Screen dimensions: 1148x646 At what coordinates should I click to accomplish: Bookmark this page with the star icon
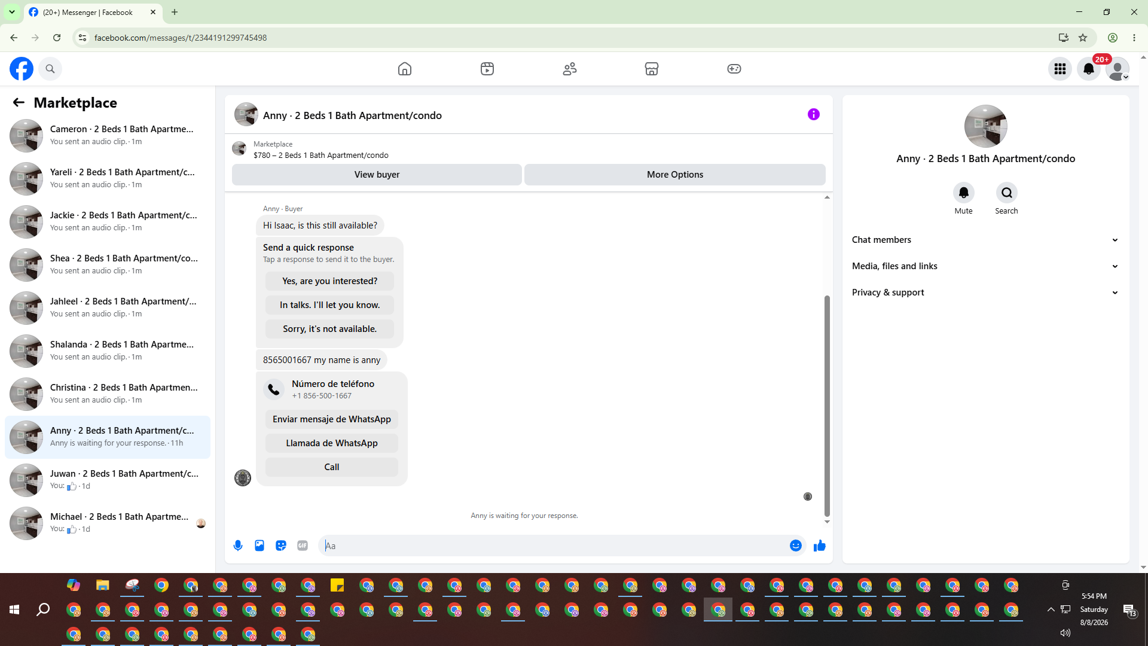1083,38
